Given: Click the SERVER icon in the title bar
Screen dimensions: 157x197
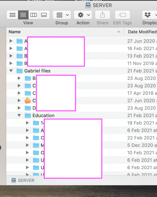Looking at the screenshot, I should 88,5.
